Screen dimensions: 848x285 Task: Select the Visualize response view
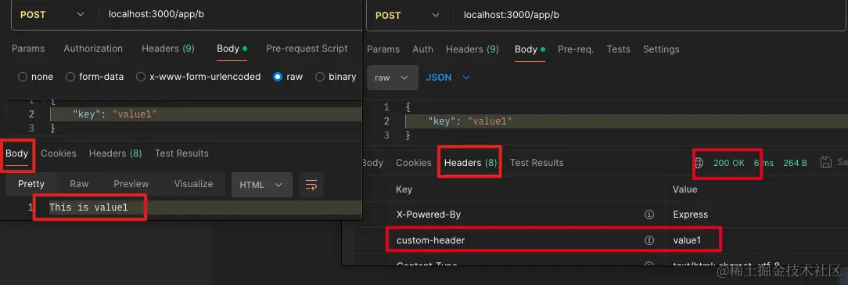click(193, 184)
